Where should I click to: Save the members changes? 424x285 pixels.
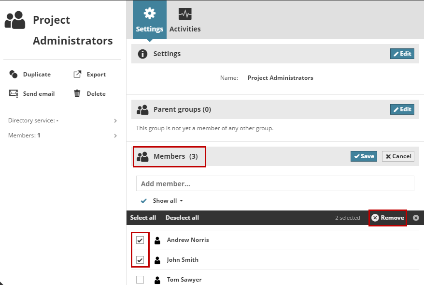click(364, 156)
